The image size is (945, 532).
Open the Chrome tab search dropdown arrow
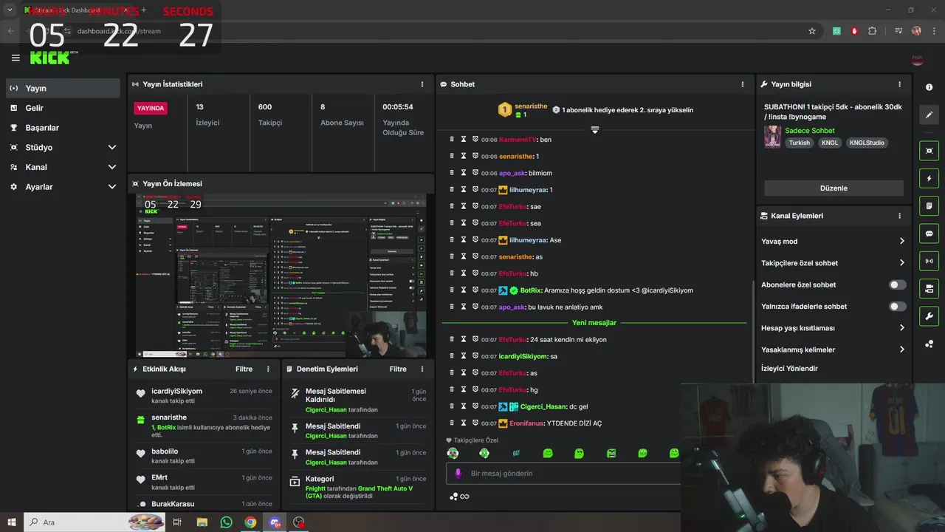[10, 10]
